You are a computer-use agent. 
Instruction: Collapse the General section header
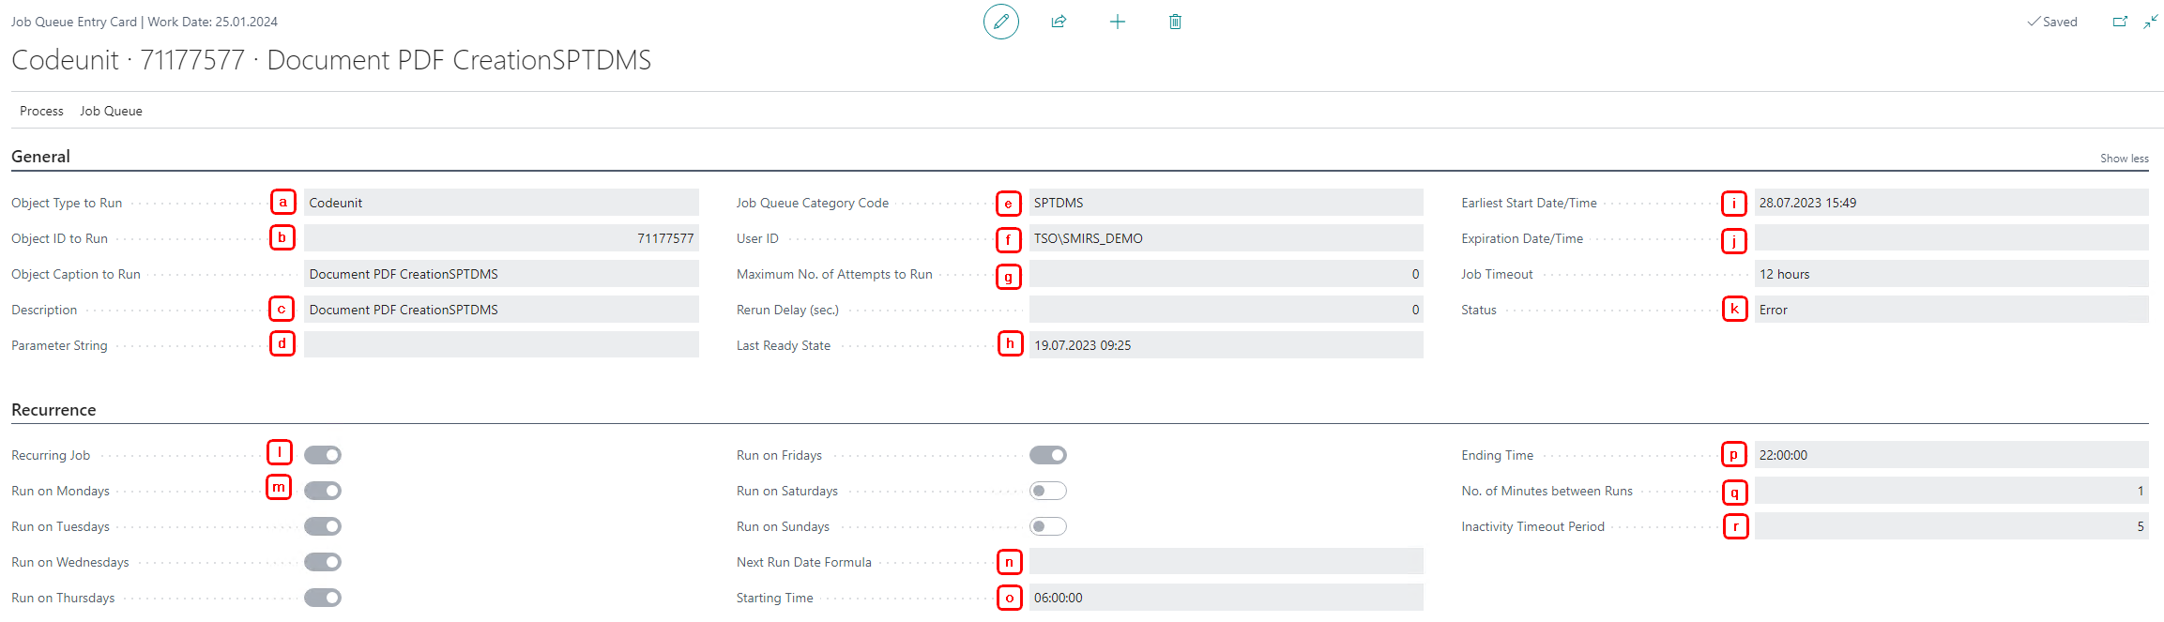click(x=40, y=157)
